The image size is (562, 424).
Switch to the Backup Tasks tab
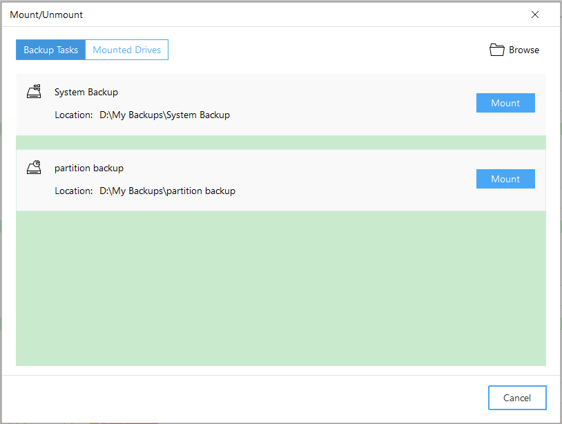[50, 50]
